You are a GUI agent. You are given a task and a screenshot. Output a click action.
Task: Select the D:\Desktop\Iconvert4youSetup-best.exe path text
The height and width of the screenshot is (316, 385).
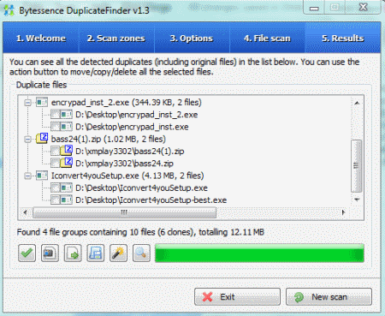pos(151,200)
